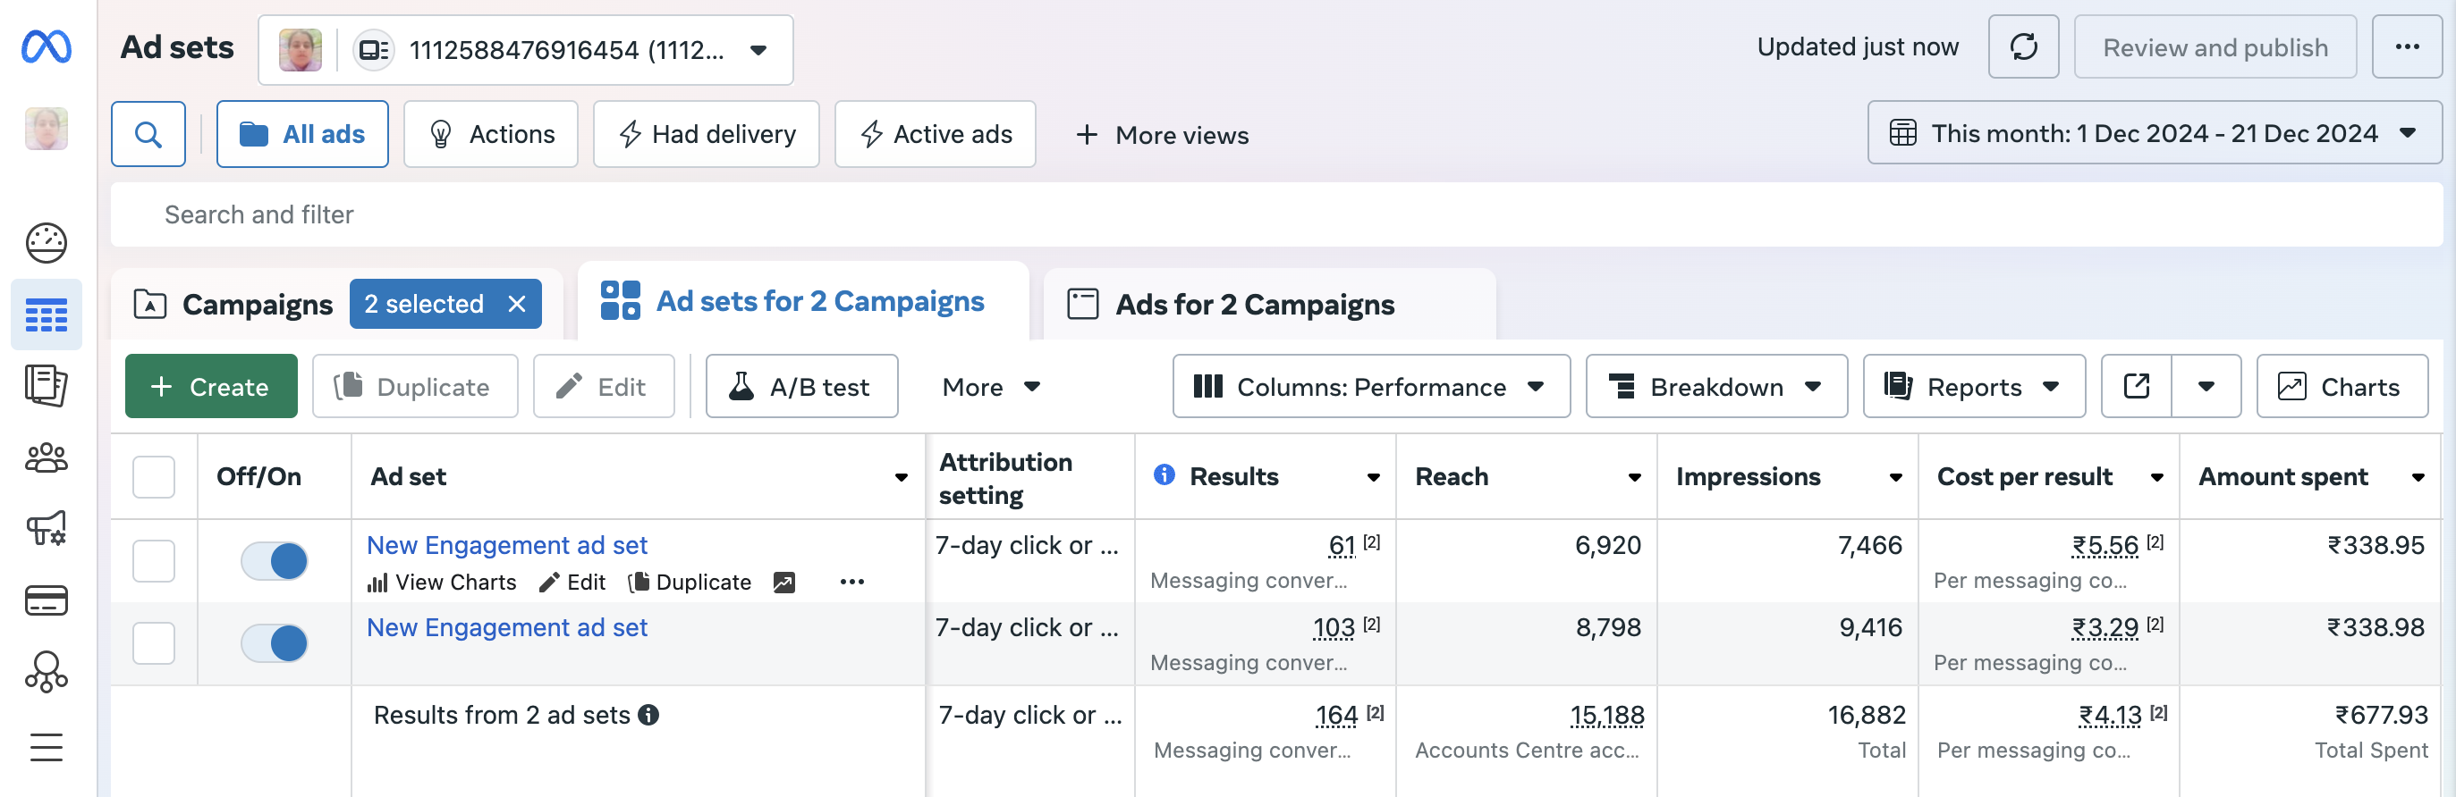
Task: Switch to the Campaigns tab
Action: [257, 305]
